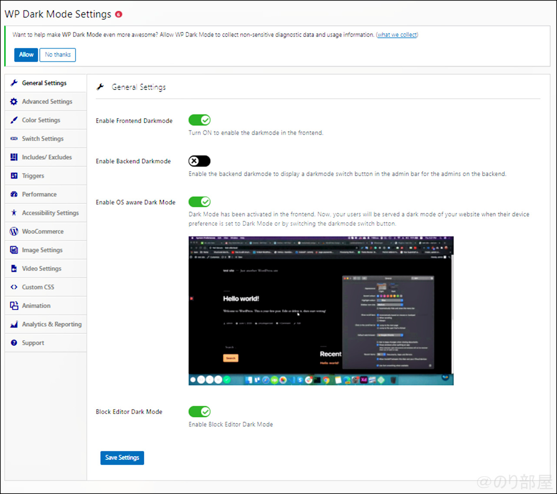Click the Video Settings file icon

14,269
